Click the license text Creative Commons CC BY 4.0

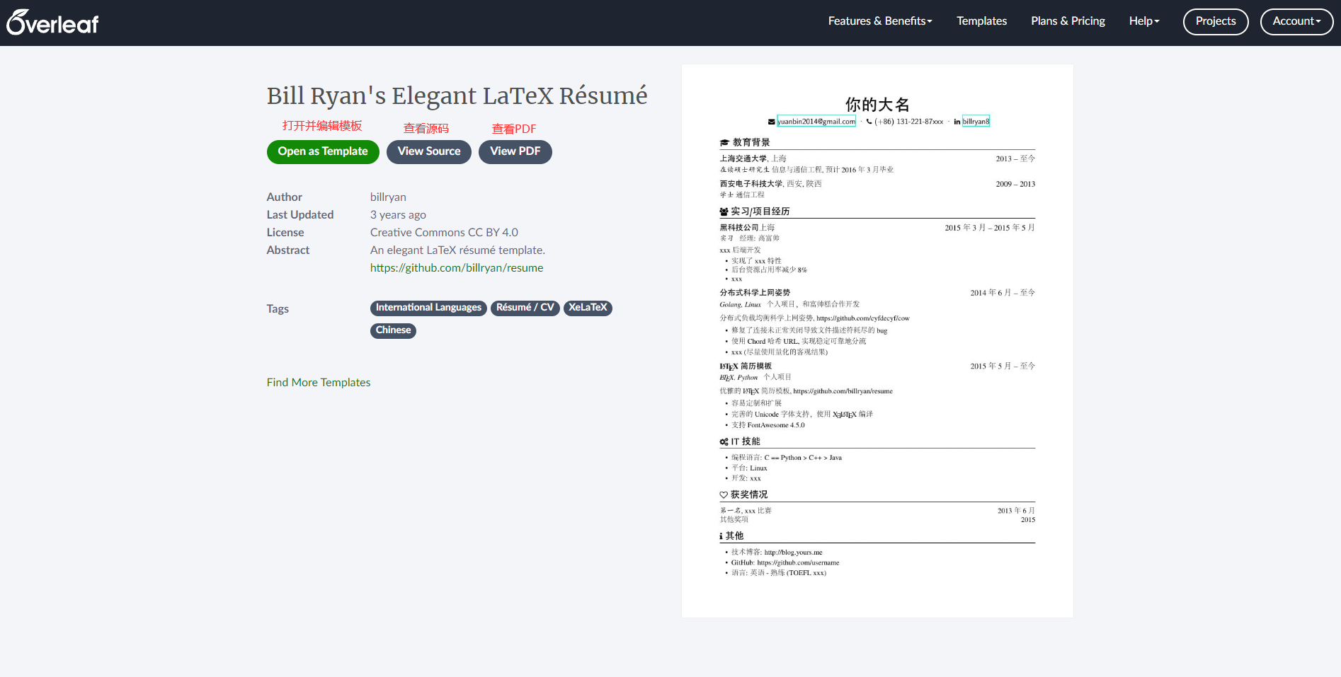(x=444, y=232)
